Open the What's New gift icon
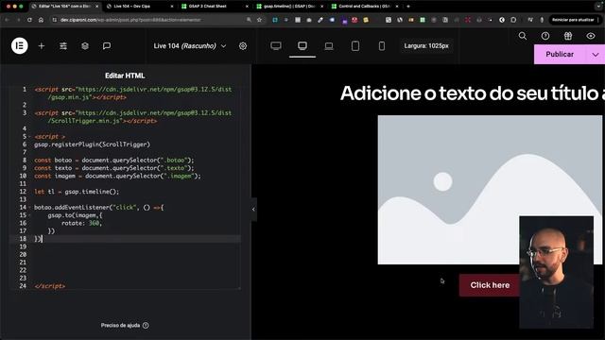 click(568, 36)
